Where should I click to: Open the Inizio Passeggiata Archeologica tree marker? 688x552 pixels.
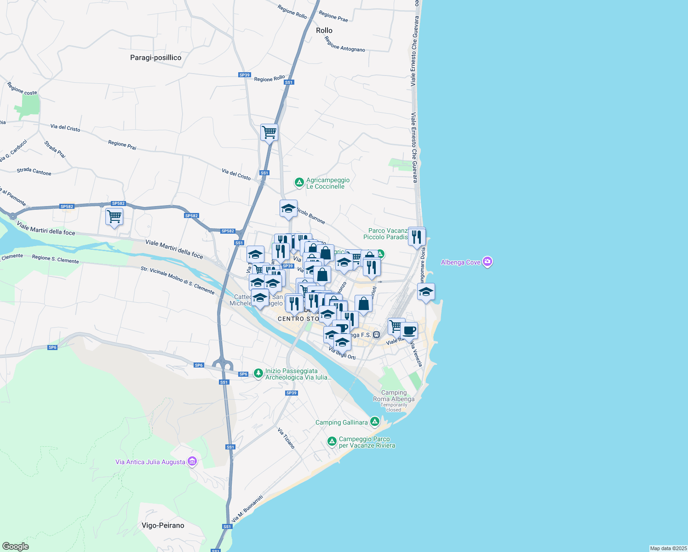click(x=258, y=373)
